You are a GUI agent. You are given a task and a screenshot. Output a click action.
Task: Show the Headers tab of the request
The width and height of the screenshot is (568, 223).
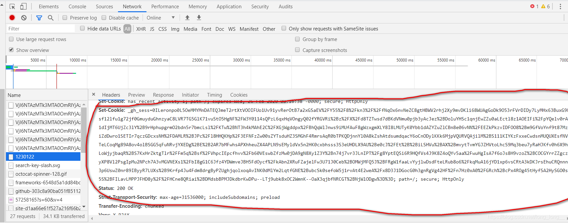click(111, 95)
